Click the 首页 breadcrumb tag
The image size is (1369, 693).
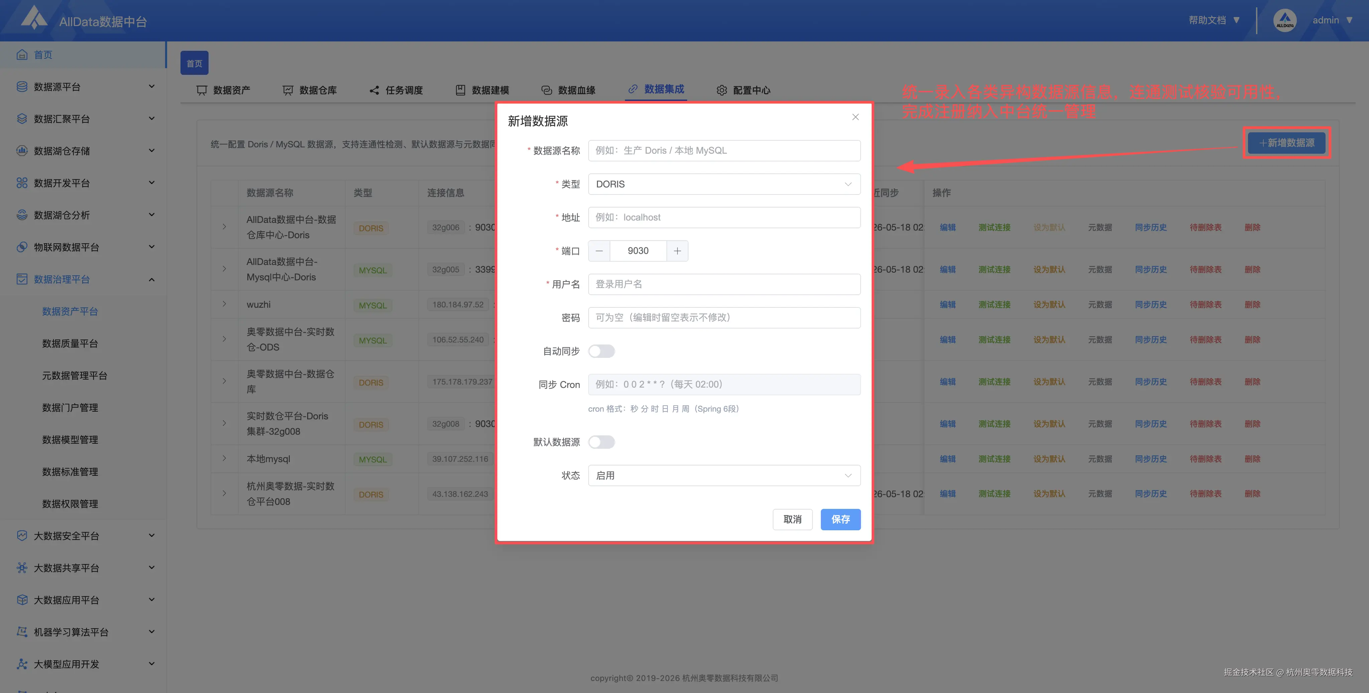[x=194, y=63]
